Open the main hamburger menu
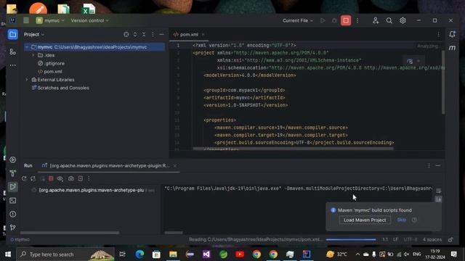The height and width of the screenshot is (261, 465). coord(26,20)
